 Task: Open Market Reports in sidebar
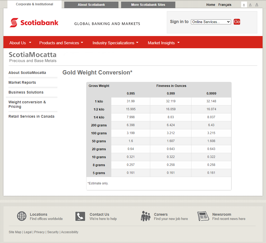pos(22,82)
